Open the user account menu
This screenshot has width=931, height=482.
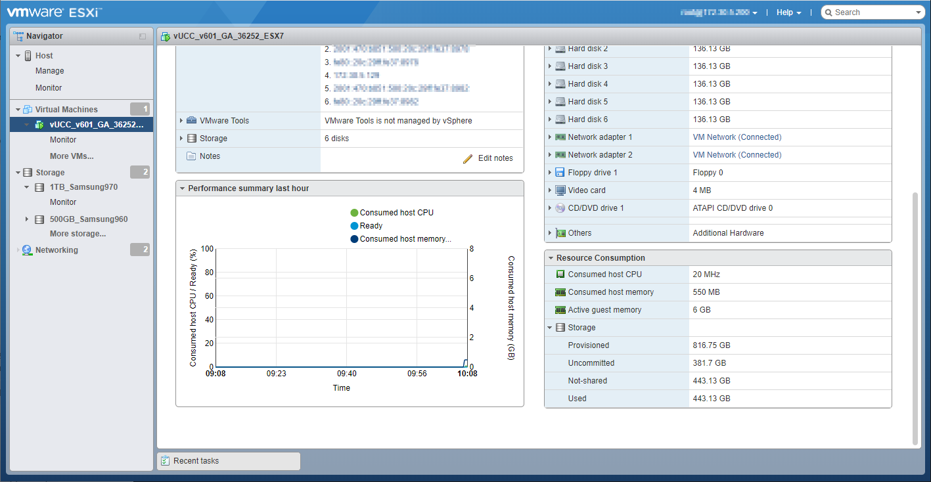click(x=718, y=12)
